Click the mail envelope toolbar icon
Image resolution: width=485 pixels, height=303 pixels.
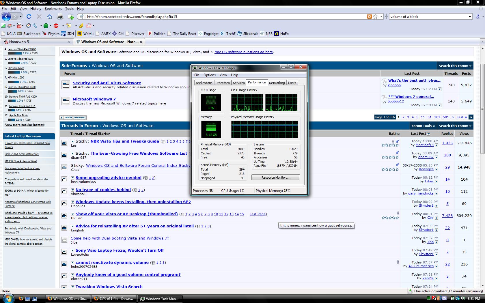click(x=89, y=25)
